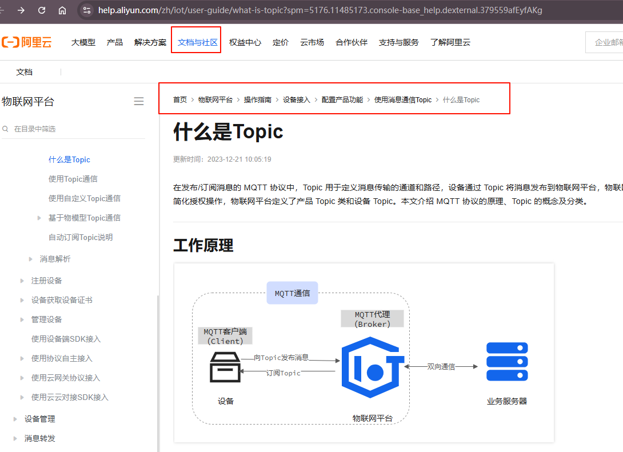Screen dimensions: 623x452
Task: Expand the 管理设备 arrow
Action: (22, 320)
